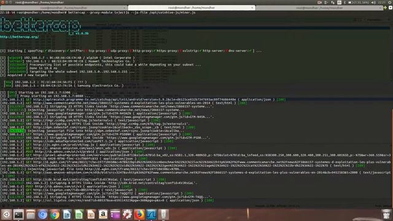393x221 pixels.
Task: Click the 'Starting [ spoofing' status line
Action: (131, 50)
